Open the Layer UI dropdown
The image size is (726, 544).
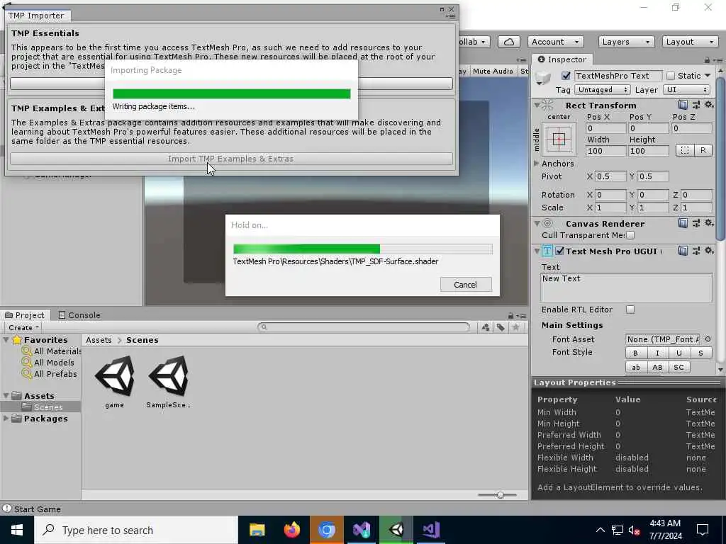(686, 90)
